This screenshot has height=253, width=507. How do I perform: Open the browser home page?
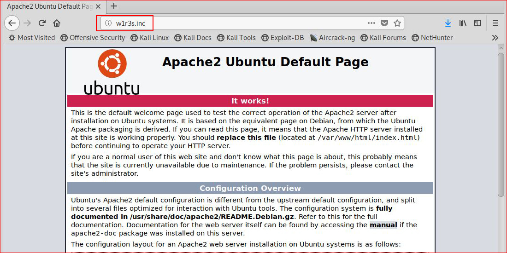coord(57,23)
